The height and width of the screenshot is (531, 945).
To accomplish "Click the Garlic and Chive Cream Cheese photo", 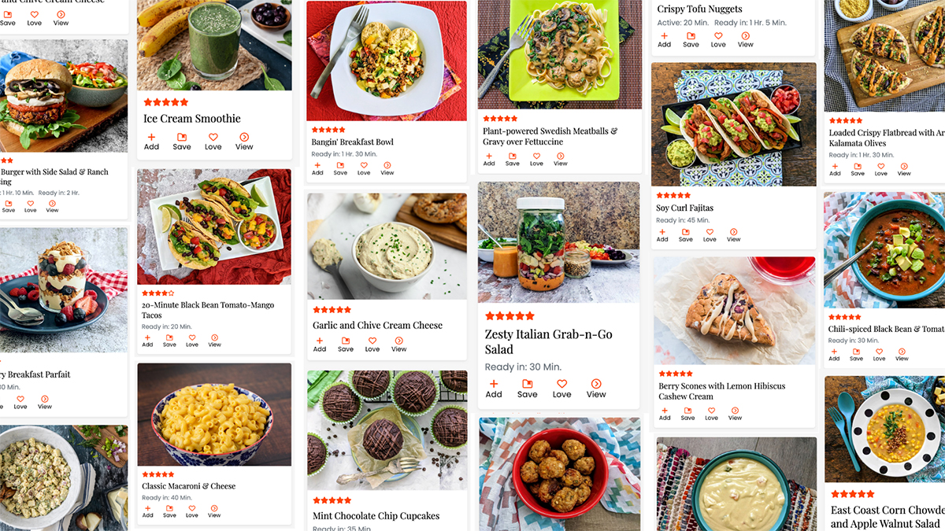I will (387, 246).
